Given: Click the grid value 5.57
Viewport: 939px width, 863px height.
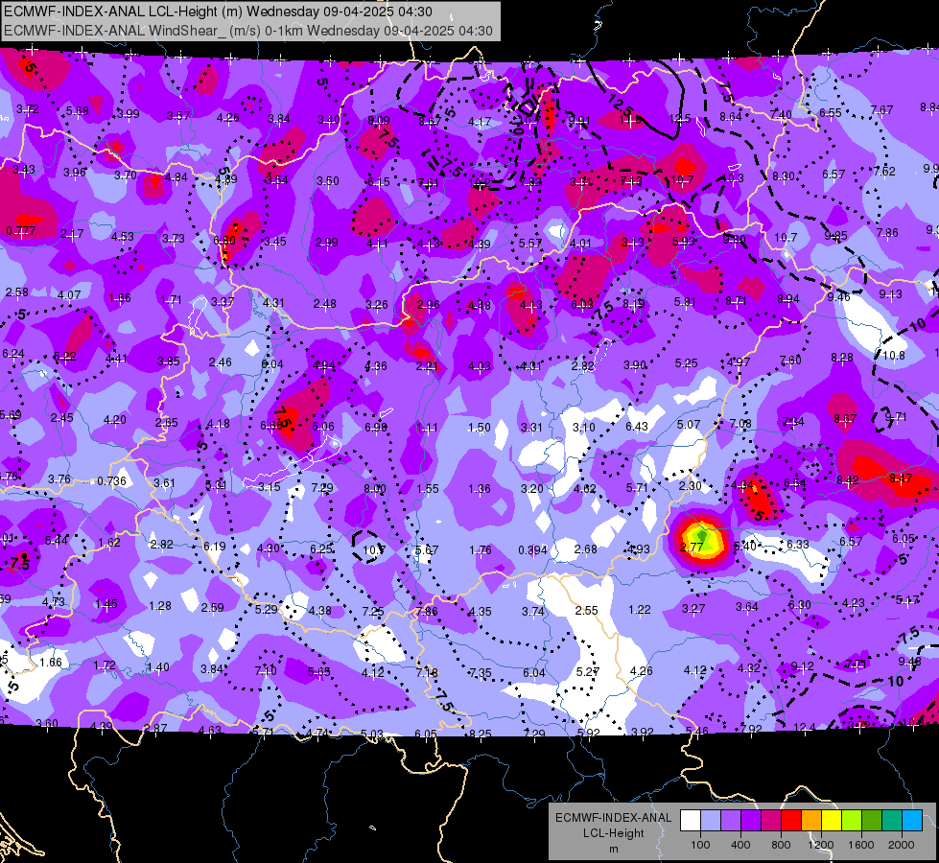Looking at the screenshot, I should [530, 244].
